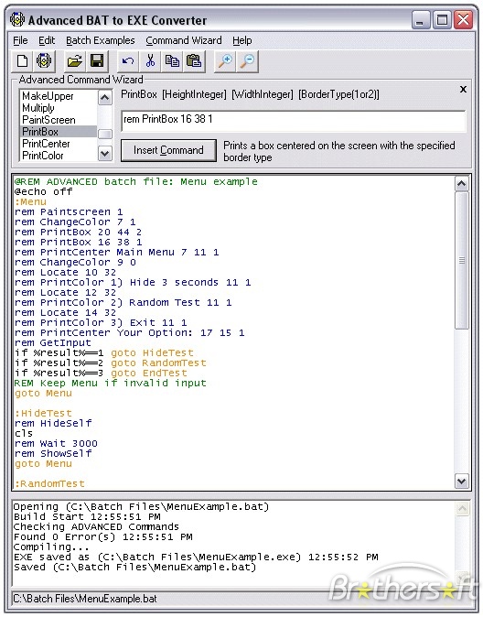This screenshot has width=483, height=617.
Task: Click the Zoom out magnifier icon
Action: tap(247, 61)
